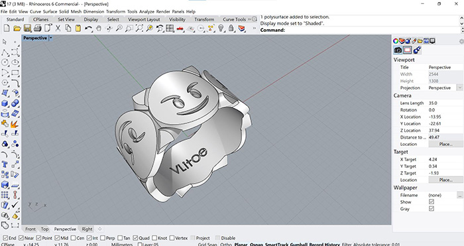Save the model using floppy icon
464x246 pixels.
[x=27, y=29]
